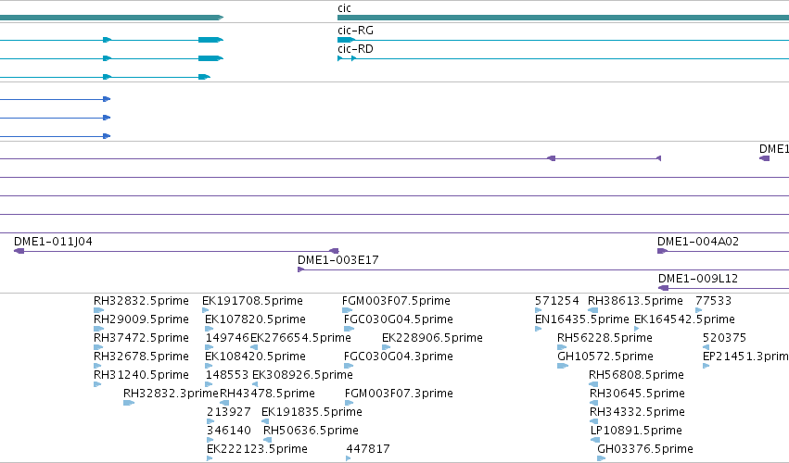
Task: Select the 149746 feature label
Action: [x=227, y=338]
